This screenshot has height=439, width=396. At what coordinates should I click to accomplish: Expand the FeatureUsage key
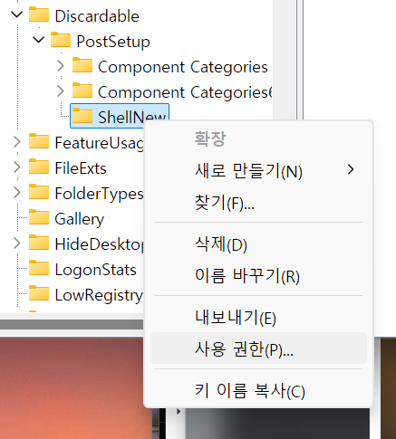[17, 142]
